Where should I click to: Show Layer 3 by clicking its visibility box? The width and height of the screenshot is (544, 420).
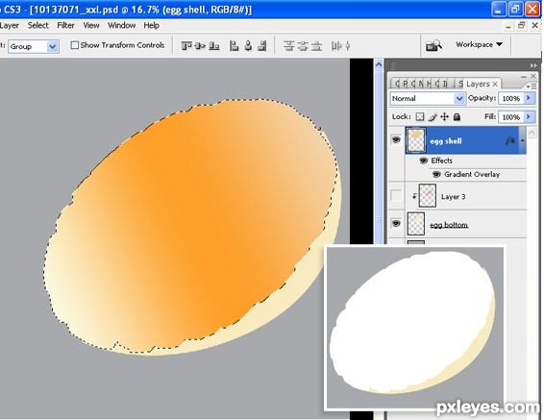coord(396,195)
